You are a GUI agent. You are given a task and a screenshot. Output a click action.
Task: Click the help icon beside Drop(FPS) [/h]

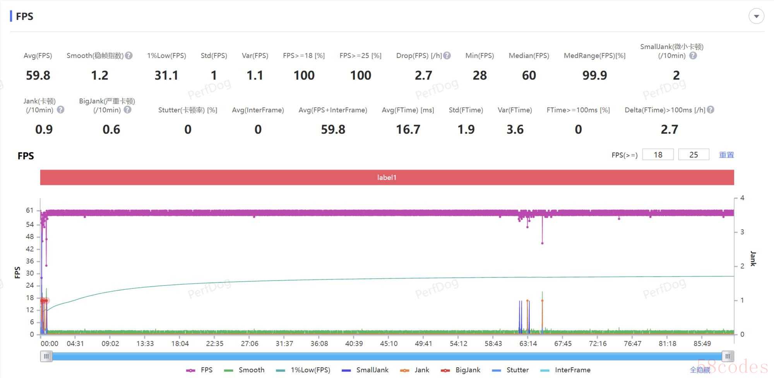click(447, 56)
